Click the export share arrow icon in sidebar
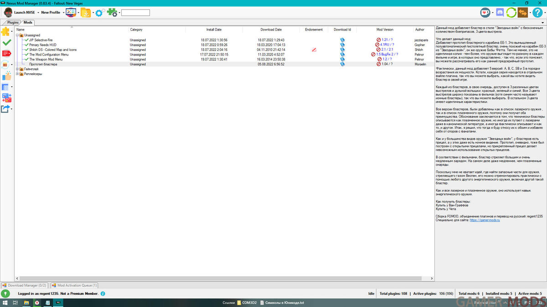Image resolution: width=547 pixels, height=307 pixels. (x=5, y=109)
